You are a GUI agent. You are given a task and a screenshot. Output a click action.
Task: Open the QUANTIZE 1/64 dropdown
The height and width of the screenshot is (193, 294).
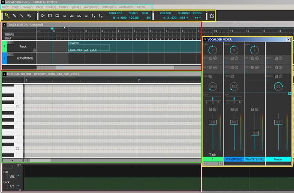[187, 18]
